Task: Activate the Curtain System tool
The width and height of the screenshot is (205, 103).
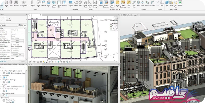Action: 54,4
